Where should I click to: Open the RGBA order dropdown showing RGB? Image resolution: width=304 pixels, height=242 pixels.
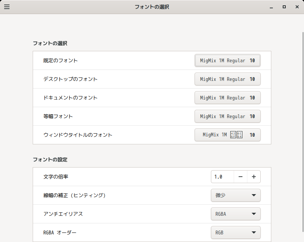236,233
